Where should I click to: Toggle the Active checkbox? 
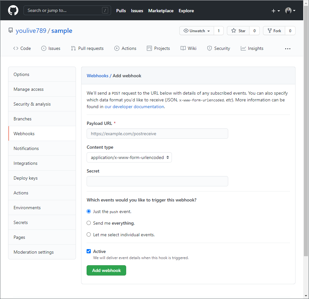click(89, 251)
